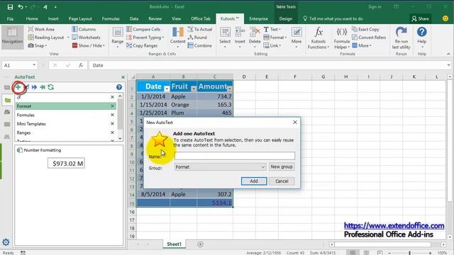454x255 pixels.
Task: Open the Link tool dropdown
Action: pyautogui.click(x=272, y=45)
